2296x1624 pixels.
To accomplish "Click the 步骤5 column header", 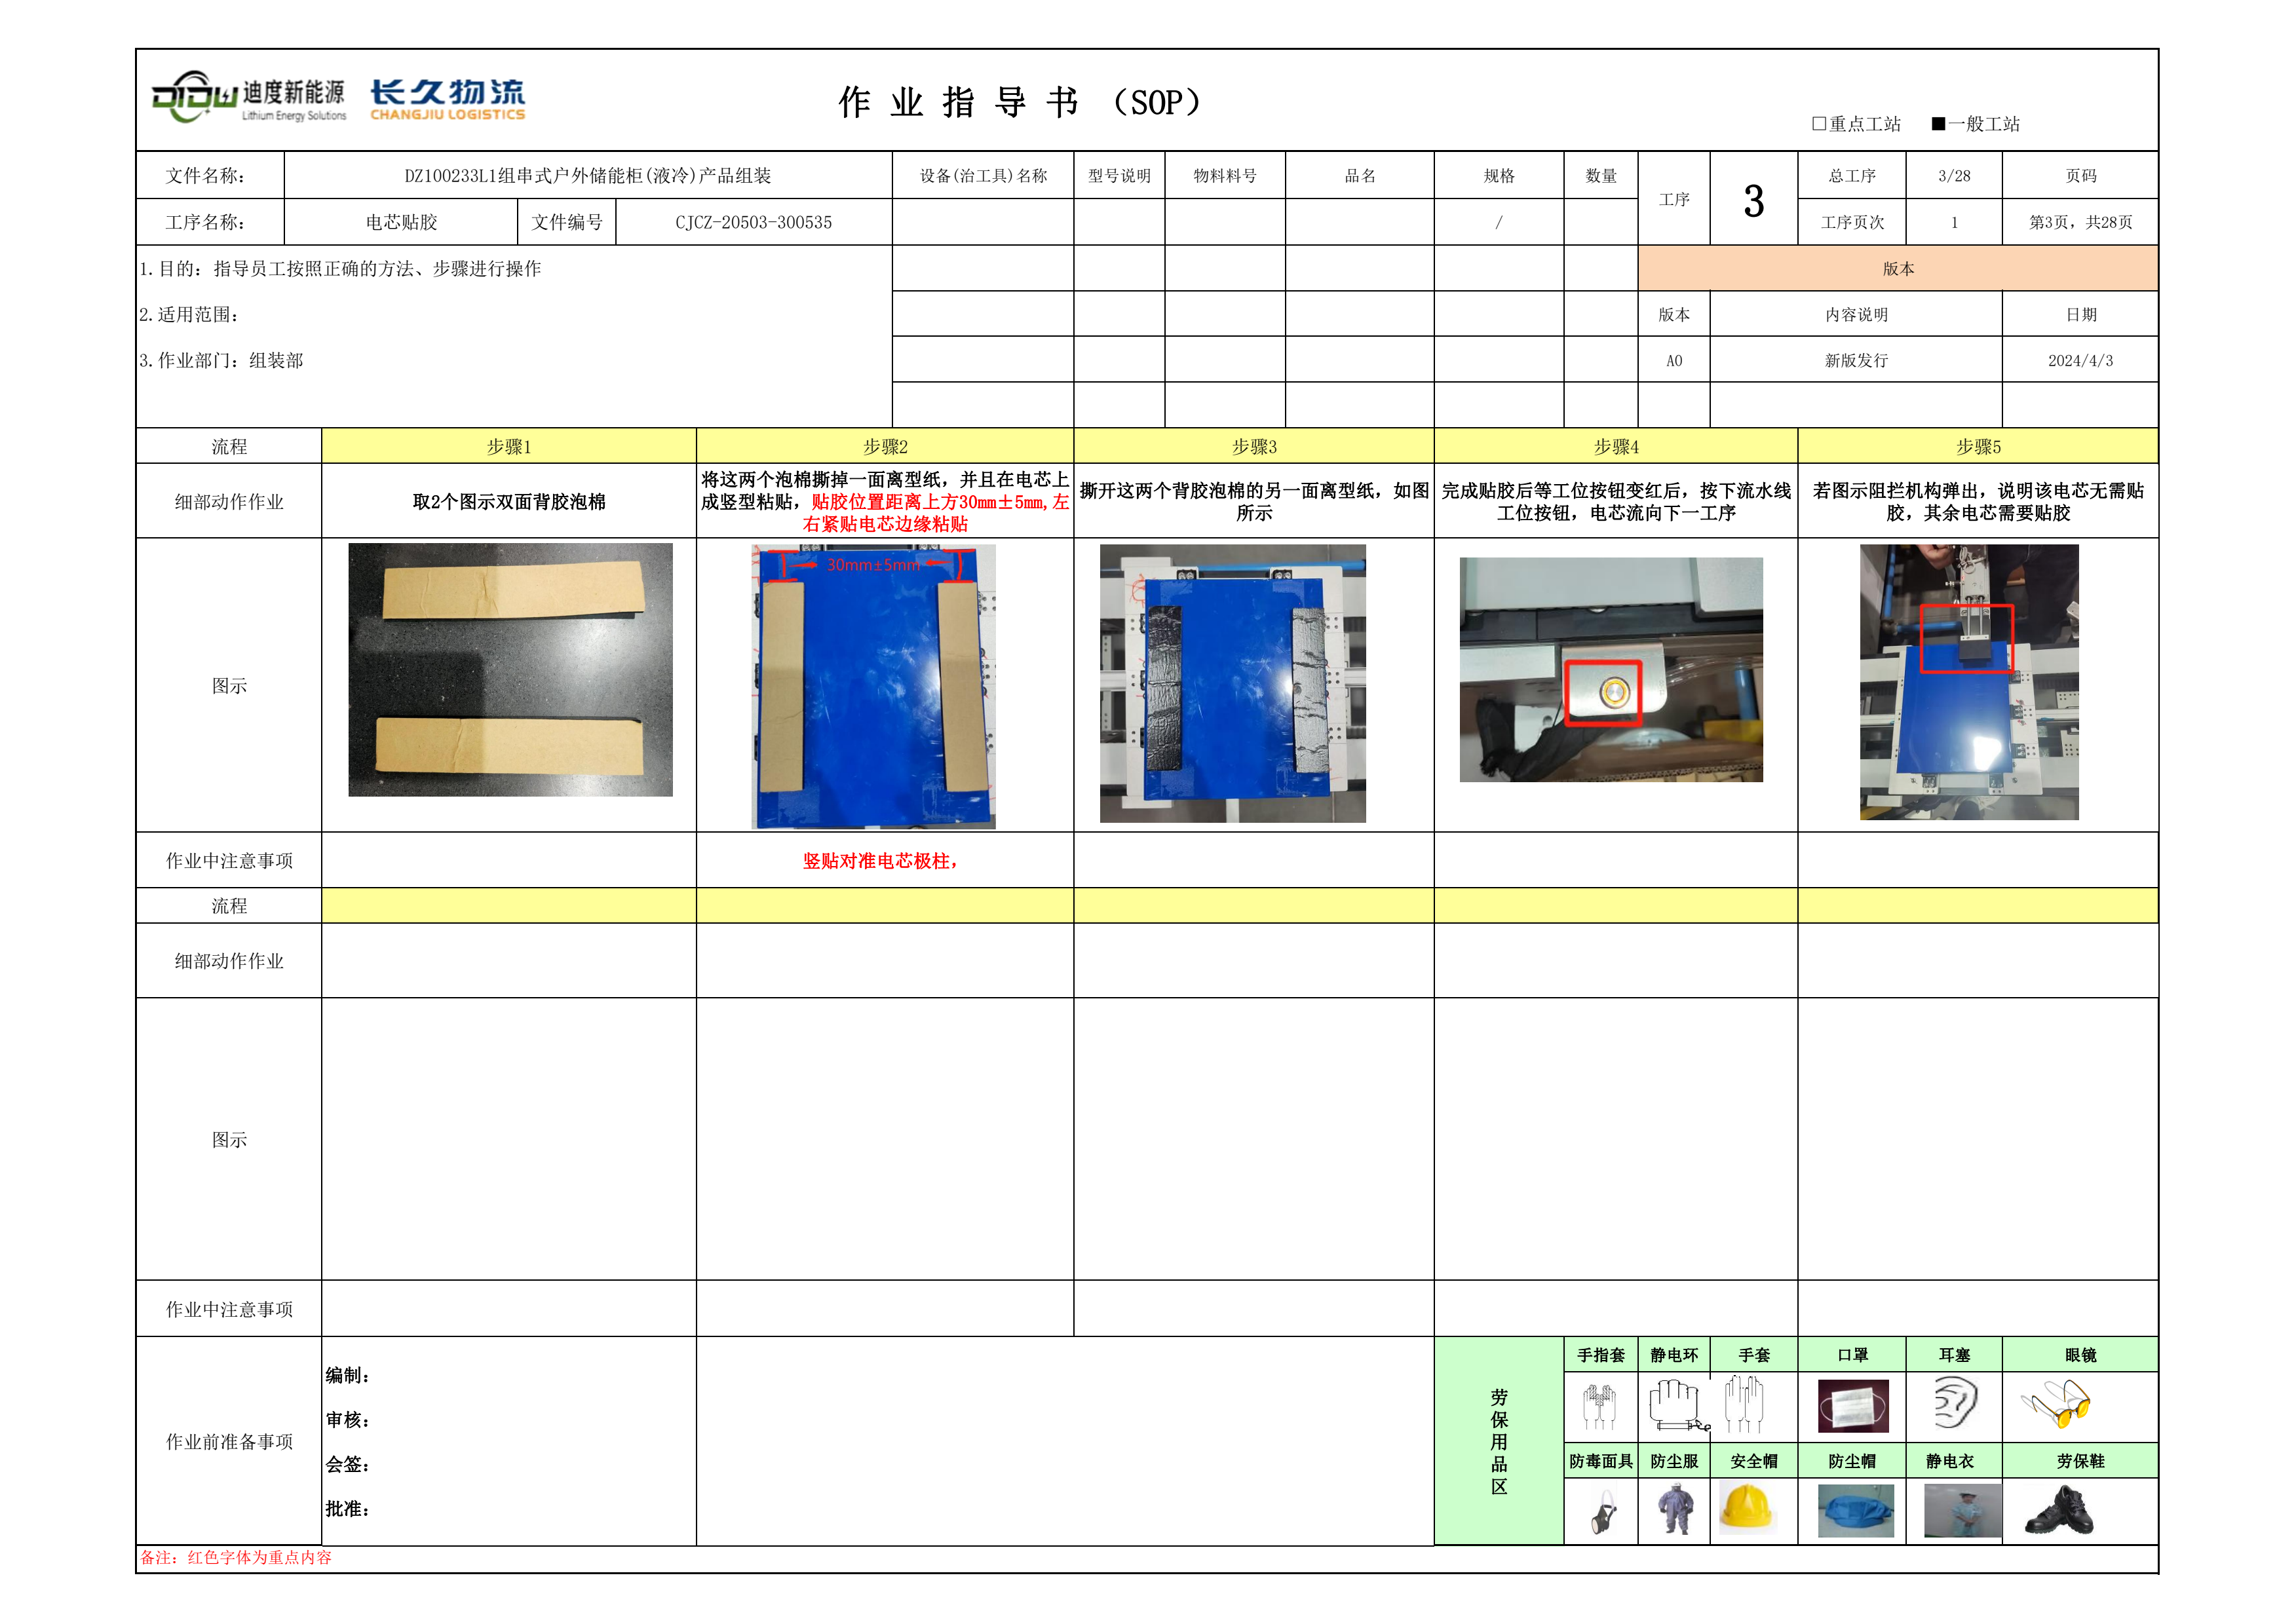I will click(x=1977, y=446).
